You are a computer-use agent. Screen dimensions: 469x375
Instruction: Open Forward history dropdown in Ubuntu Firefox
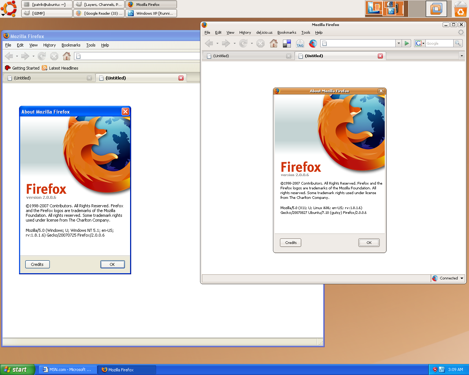click(234, 43)
